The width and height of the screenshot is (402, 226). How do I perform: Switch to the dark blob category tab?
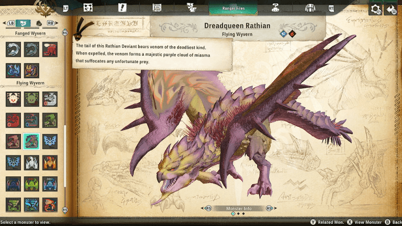[x=39, y=23]
